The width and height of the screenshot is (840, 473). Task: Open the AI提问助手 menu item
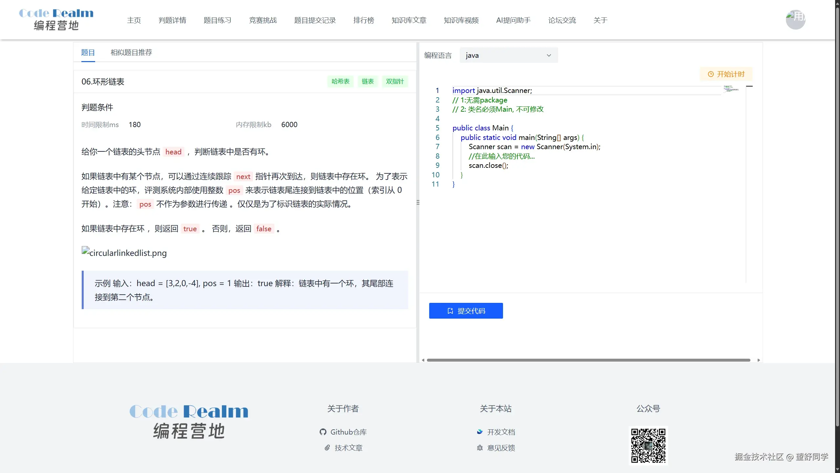click(513, 20)
